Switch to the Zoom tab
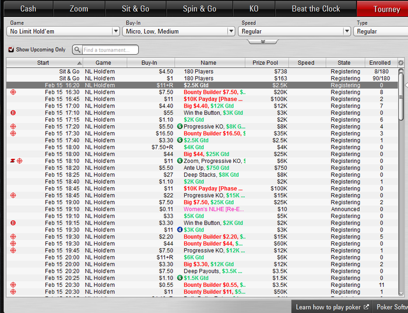This screenshot has width=408, height=313. pyautogui.click(x=79, y=9)
